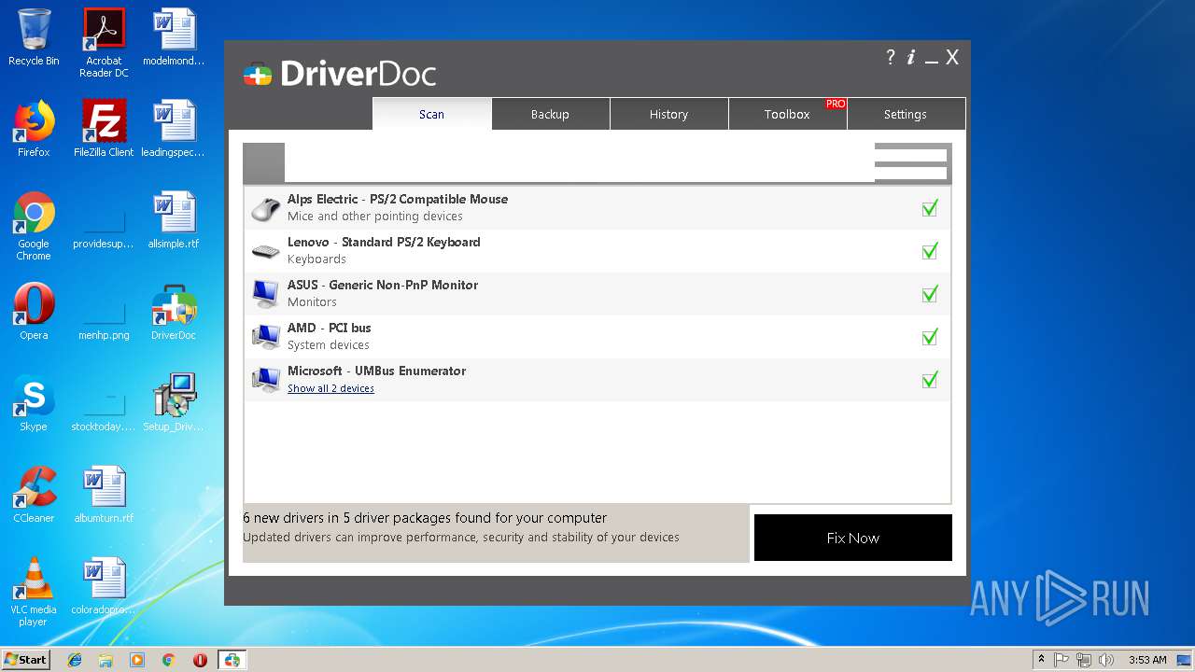Open the media player taskbar icon
Image resolution: width=1195 pixels, height=672 pixels.
pyautogui.click(x=137, y=660)
